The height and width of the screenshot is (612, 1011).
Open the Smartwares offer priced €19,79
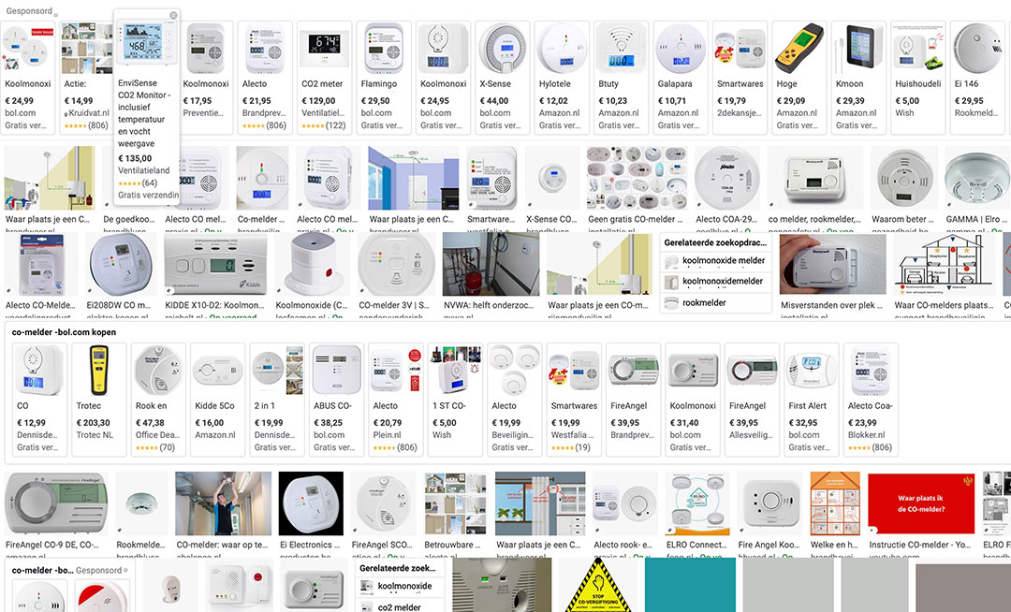[x=739, y=78]
